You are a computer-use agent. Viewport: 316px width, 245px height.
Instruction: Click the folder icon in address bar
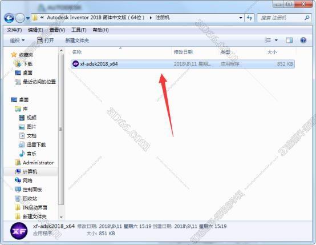click(x=35, y=18)
